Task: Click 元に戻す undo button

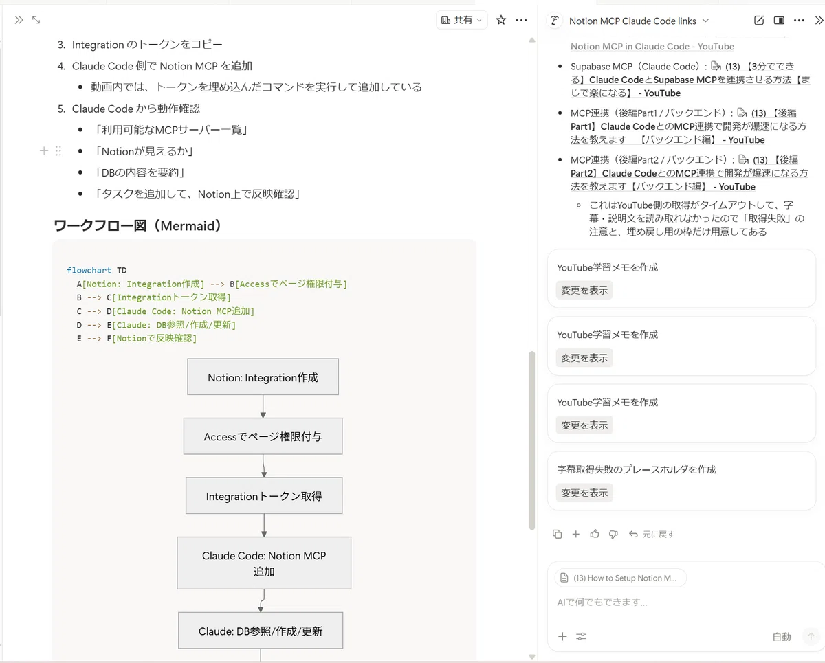Action: click(x=652, y=534)
